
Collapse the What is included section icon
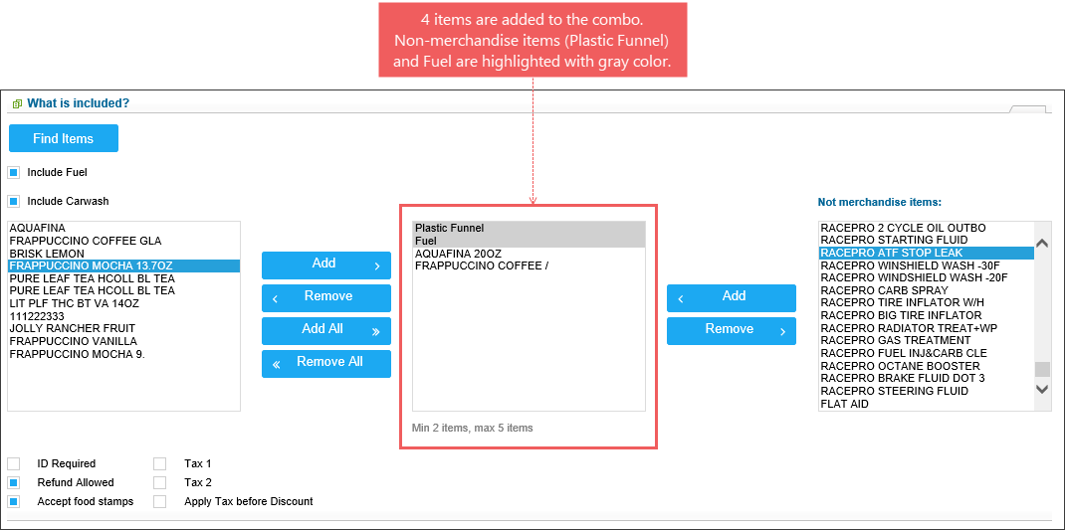pos(18,103)
